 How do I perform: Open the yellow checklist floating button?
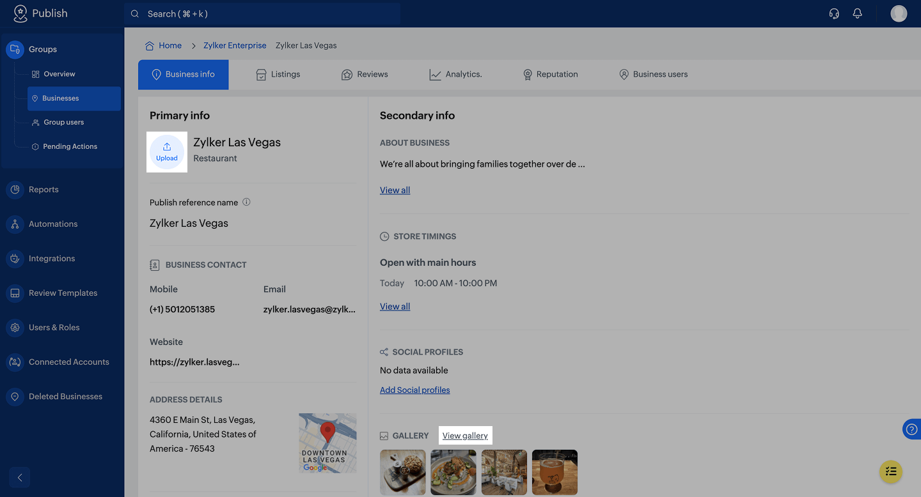(x=891, y=471)
